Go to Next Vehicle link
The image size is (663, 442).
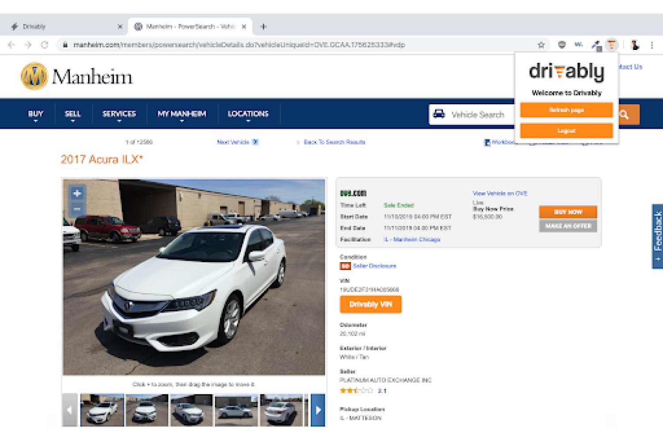tap(237, 142)
